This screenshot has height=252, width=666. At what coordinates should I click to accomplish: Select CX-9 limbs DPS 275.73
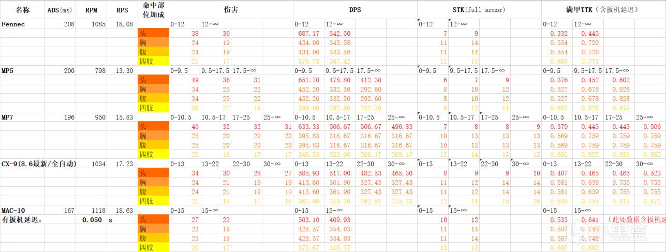(x=402, y=201)
